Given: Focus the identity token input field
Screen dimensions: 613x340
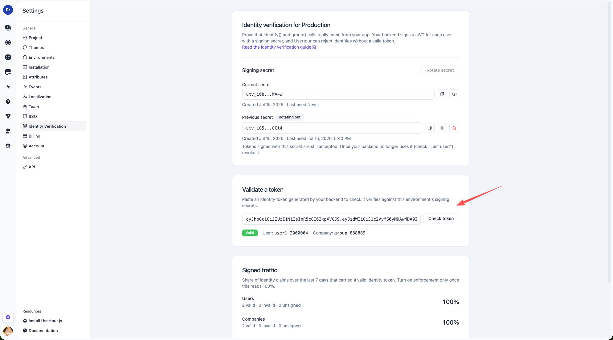Looking at the screenshot, I should click(331, 219).
